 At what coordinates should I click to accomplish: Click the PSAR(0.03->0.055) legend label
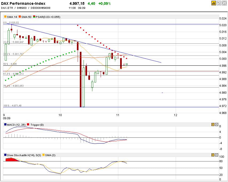(48, 17)
